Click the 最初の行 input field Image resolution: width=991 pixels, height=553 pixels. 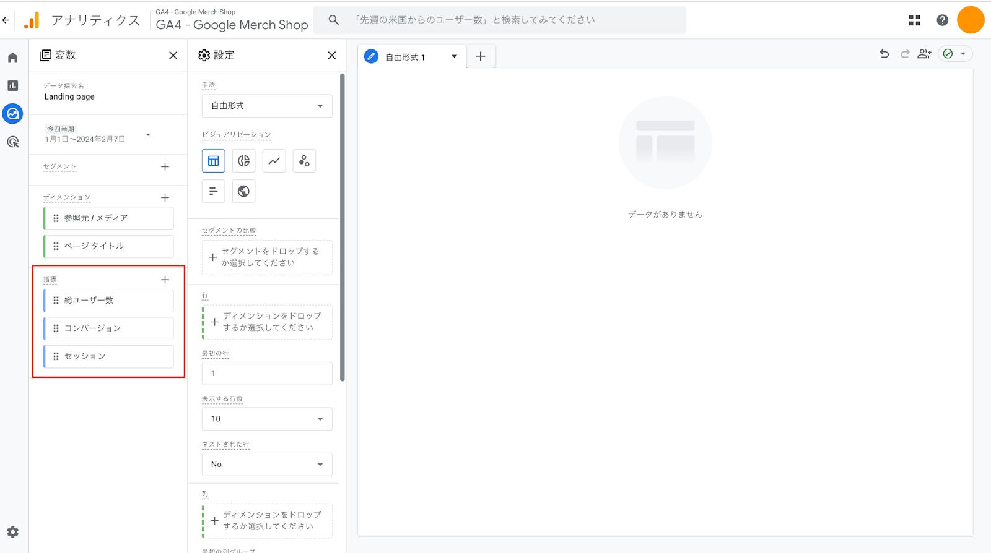267,374
